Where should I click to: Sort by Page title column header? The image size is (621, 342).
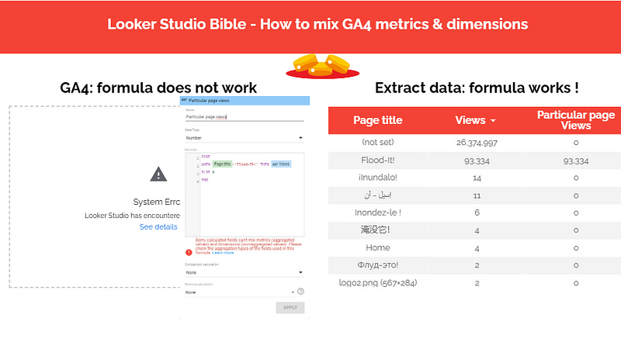pyautogui.click(x=378, y=120)
